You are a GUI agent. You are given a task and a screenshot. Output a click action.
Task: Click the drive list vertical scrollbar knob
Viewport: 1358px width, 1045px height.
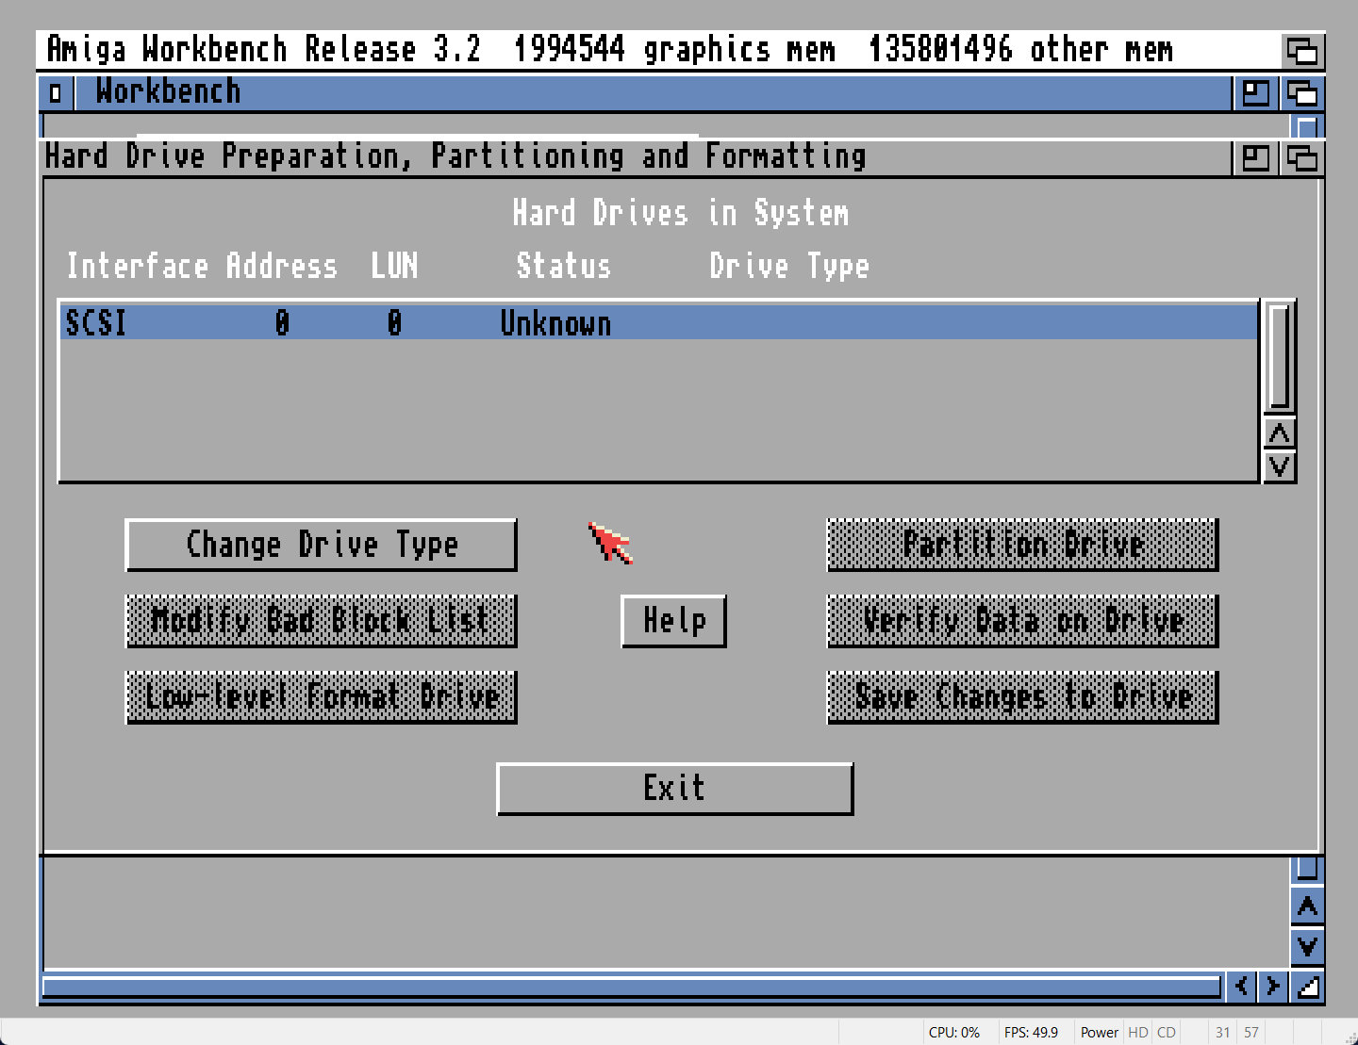pyautogui.click(x=1280, y=356)
